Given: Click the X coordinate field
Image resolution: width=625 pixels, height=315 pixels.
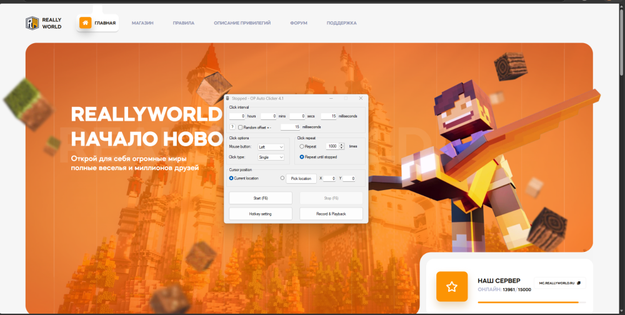Looking at the screenshot, I should click(329, 179).
